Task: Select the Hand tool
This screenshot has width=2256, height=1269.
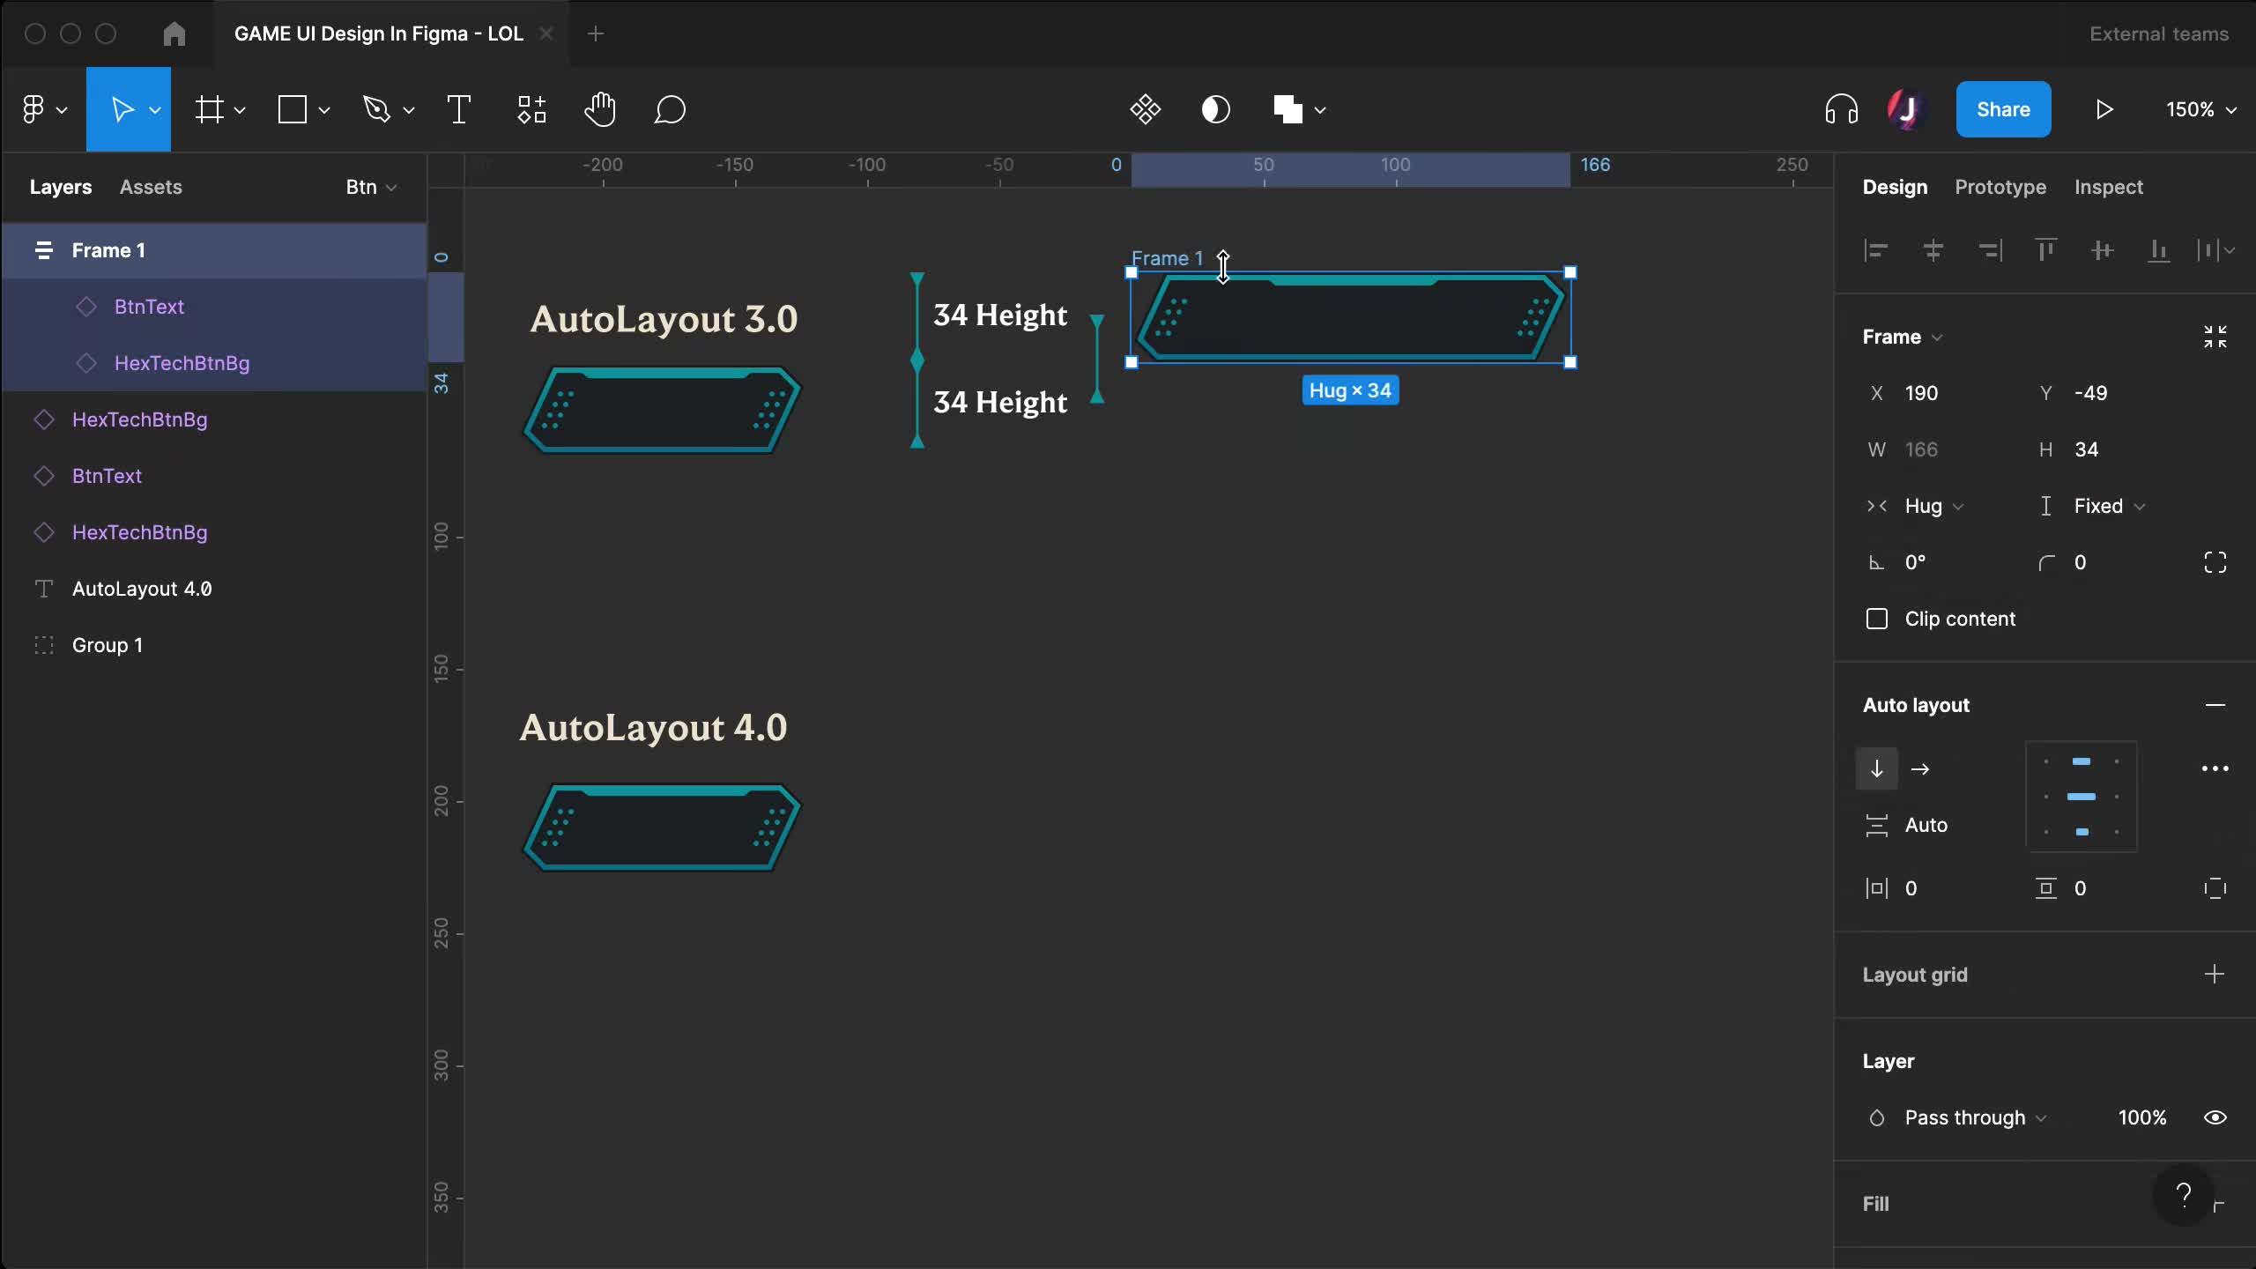Action: (600, 110)
